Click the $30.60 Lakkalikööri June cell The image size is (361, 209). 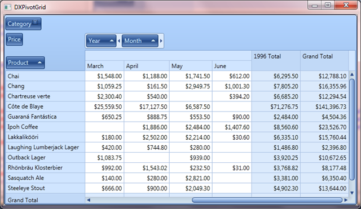[232, 137]
